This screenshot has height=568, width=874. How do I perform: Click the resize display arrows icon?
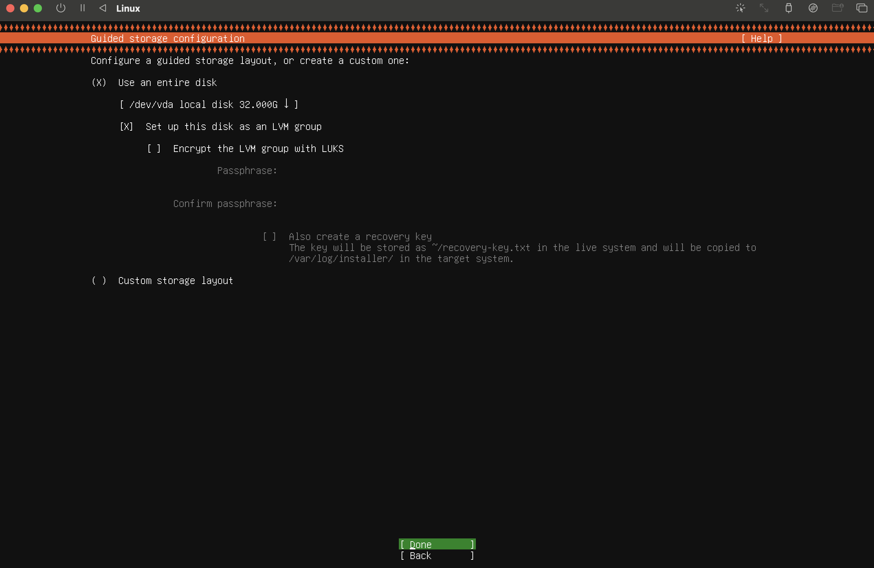(764, 8)
